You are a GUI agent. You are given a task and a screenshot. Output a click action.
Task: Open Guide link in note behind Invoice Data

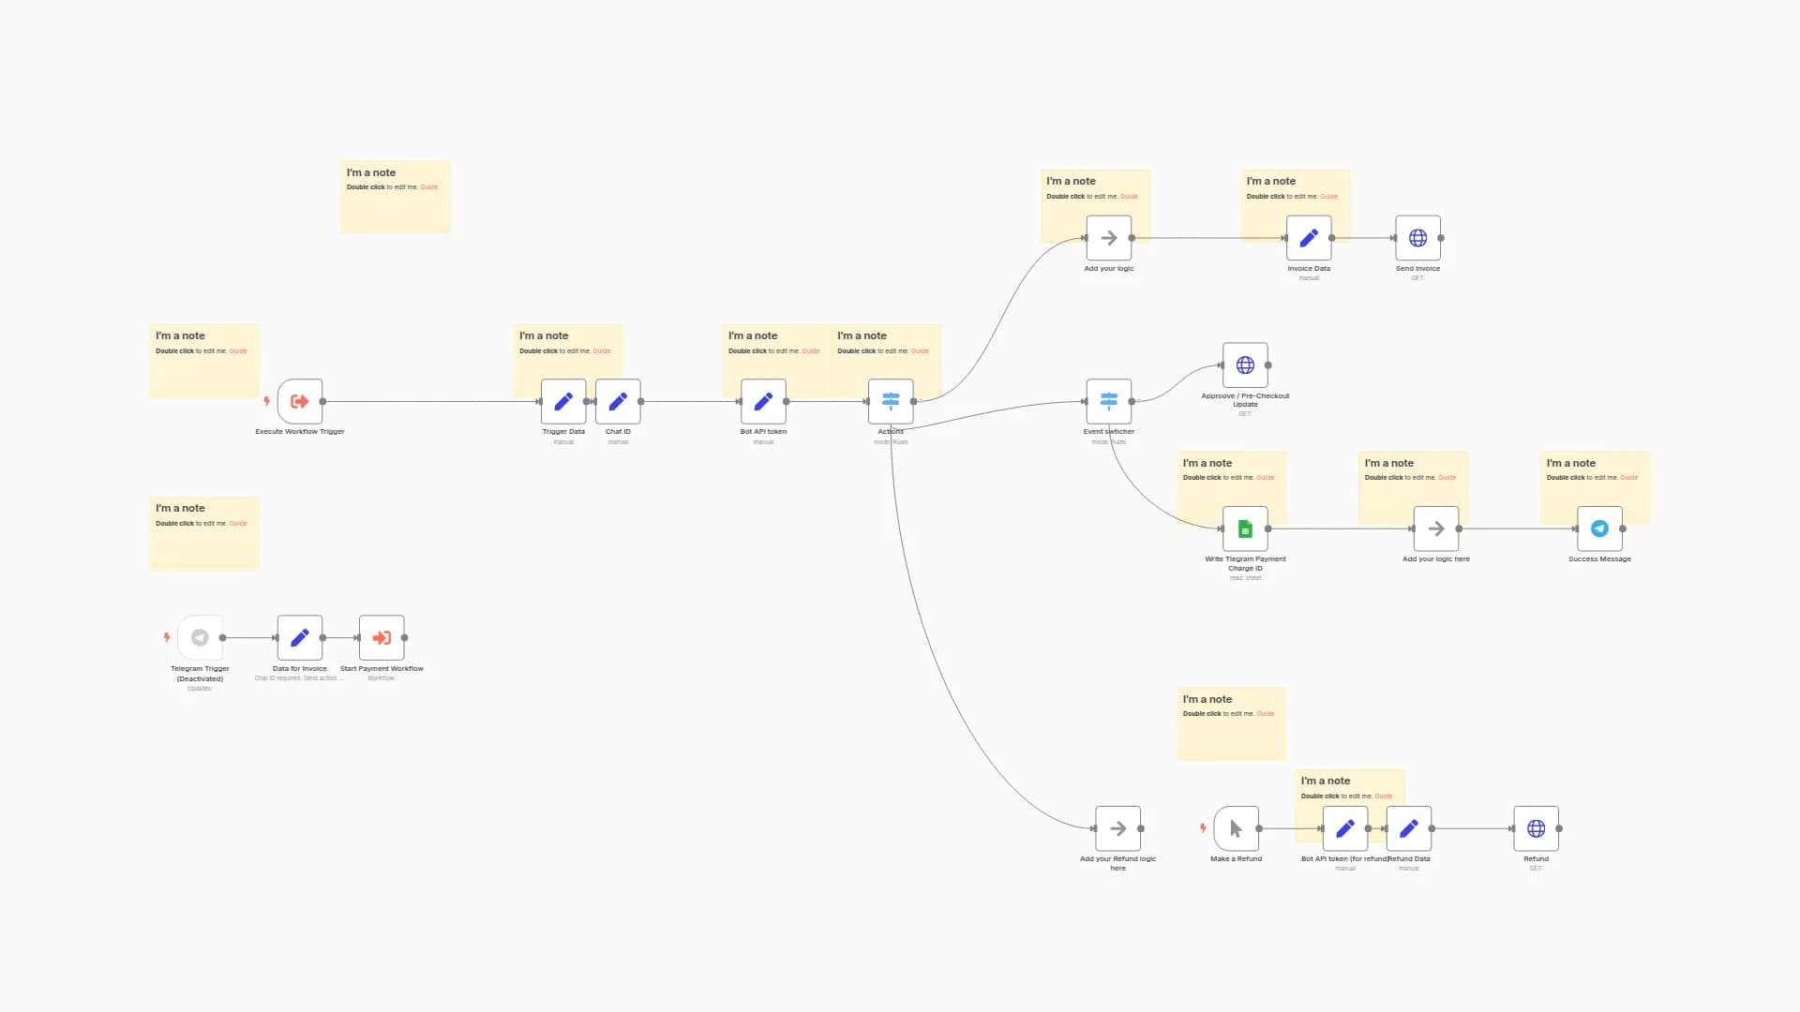pyautogui.click(x=1329, y=197)
